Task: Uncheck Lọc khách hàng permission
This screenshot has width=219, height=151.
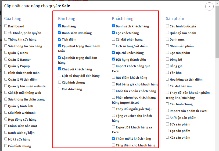Action: tap(114, 33)
